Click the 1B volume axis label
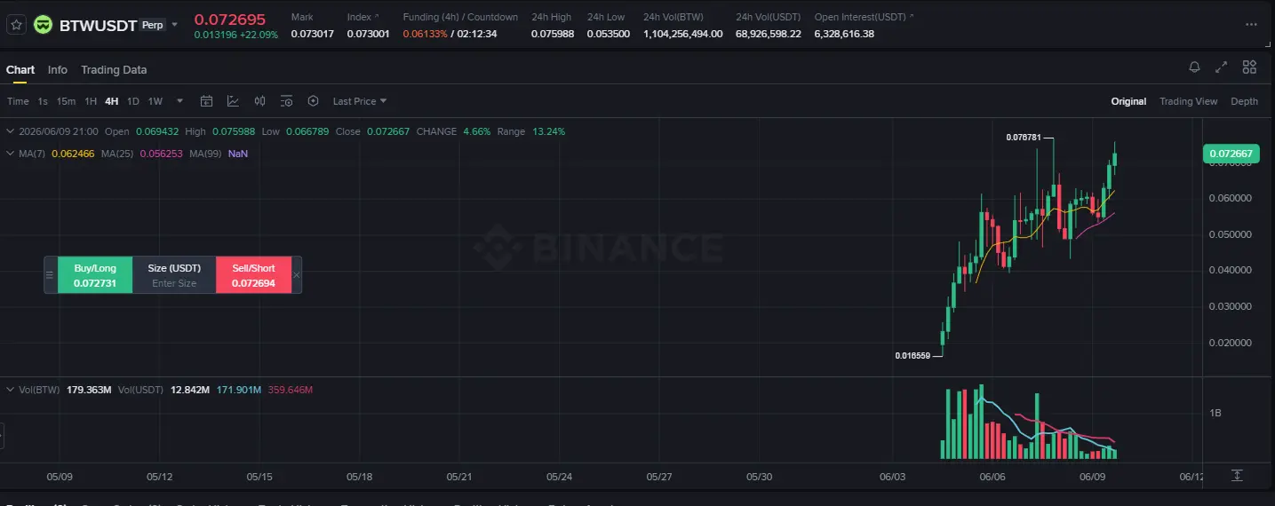The width and height of the screenshot is (1275, 506). click(1215, 414)
